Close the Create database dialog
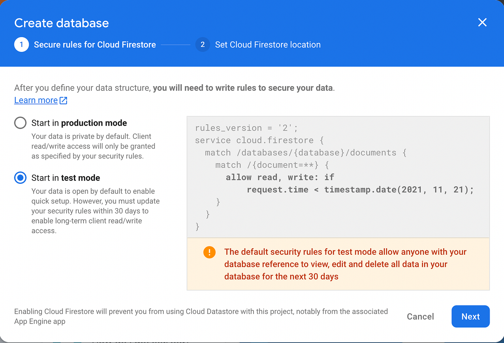This screenshot has height=343, width=504. click(x=482, y=22)
